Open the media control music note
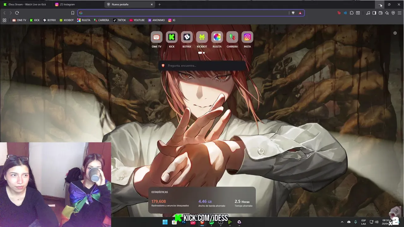The height and width of the screenshot is (227, 404). coord(368,13)
